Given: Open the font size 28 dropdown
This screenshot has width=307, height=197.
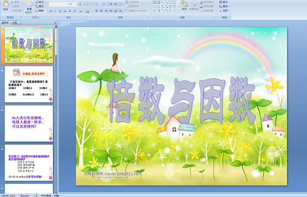Looking at the screenshot, I should 73,4.
